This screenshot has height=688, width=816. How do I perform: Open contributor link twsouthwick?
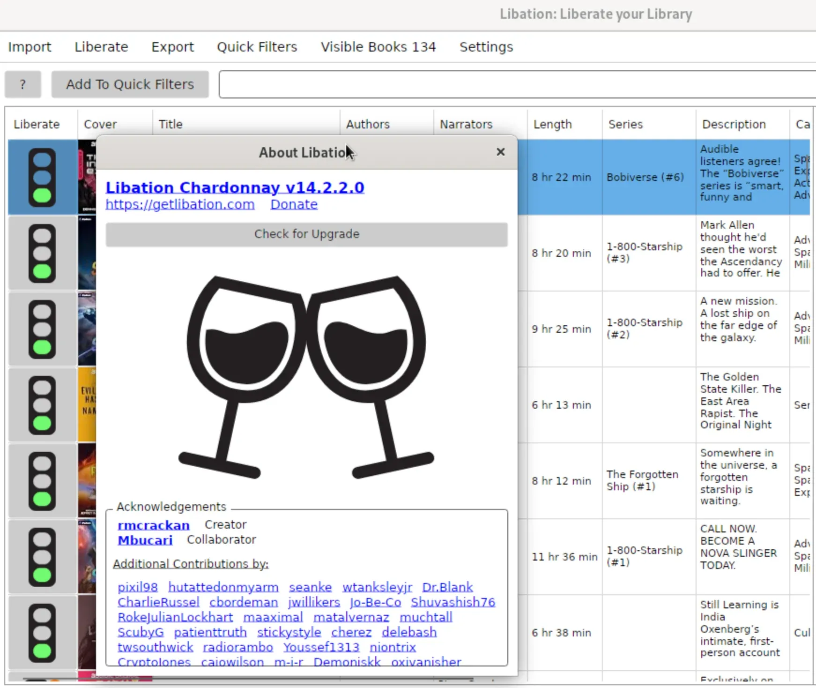pos(155,647)
